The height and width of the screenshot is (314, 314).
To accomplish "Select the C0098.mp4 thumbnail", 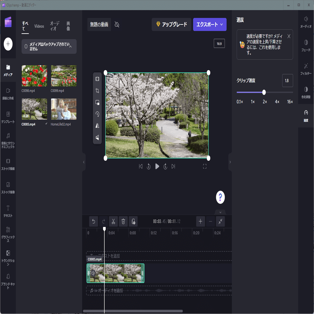I will [x=34, y=75].
